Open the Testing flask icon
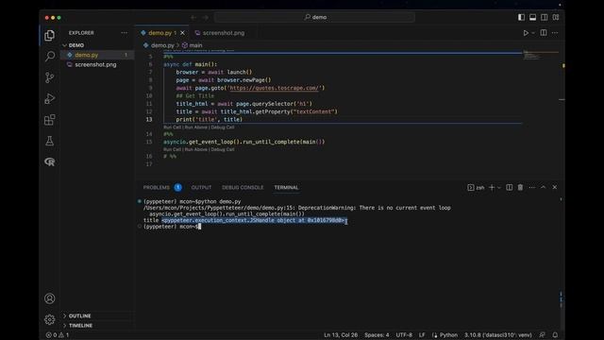The width and height of the screenshot is (604, 340). 50,141
